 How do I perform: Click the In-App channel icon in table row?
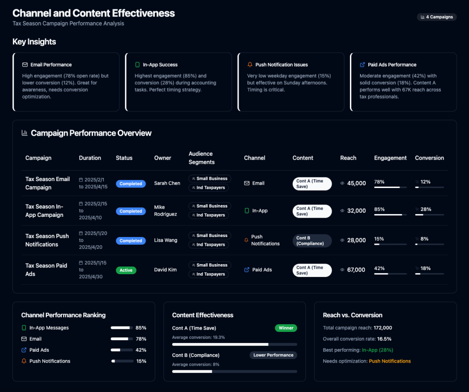(x=247, y=211)
